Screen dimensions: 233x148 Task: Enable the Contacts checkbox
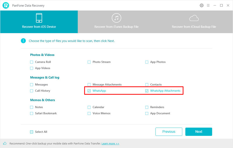point(147,85)
